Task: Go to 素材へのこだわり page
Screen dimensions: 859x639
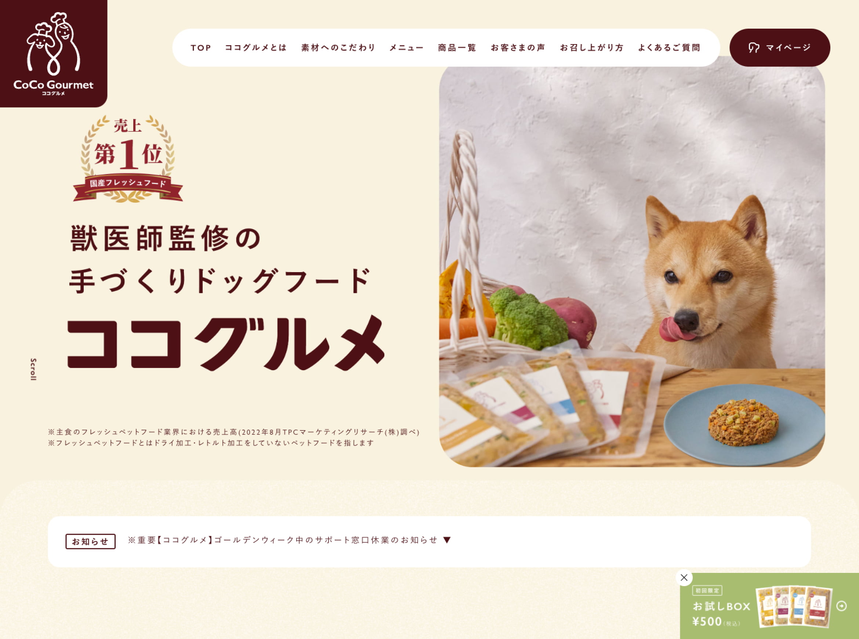Action: click(x=338, y=48)
